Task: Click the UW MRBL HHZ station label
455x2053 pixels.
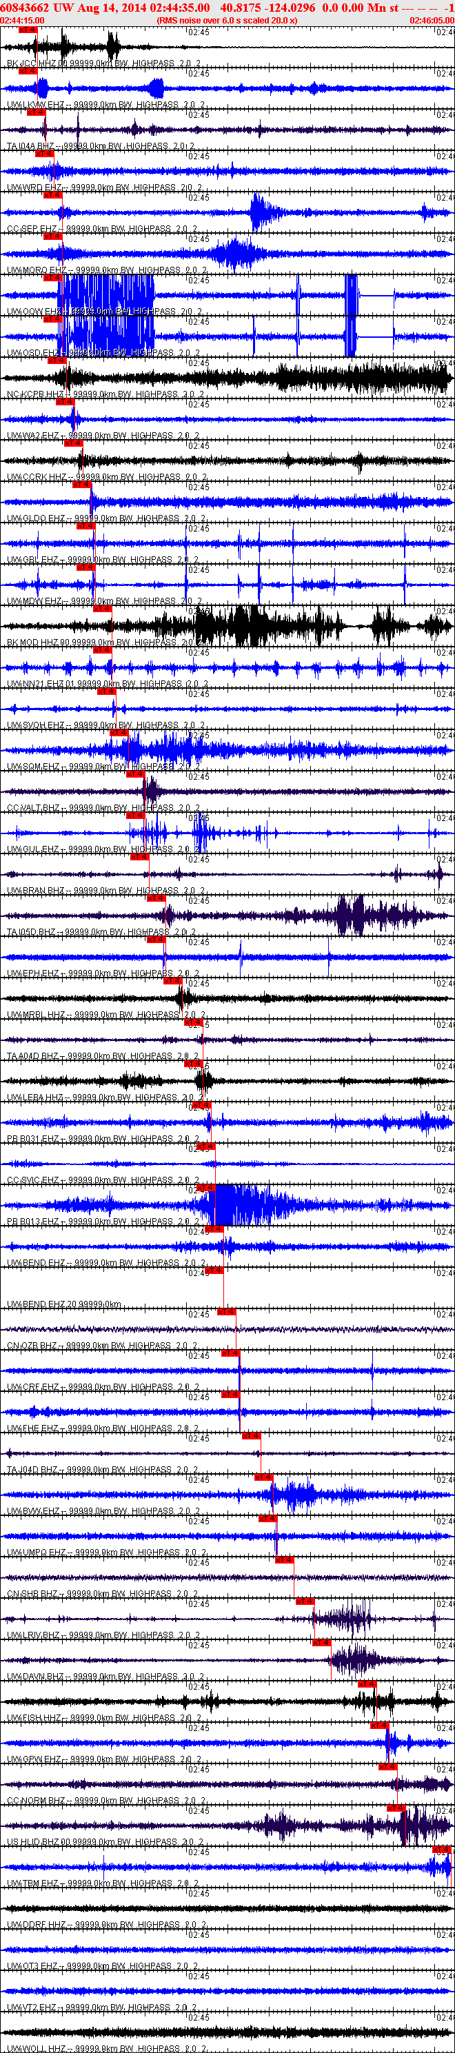Action: [x=106, y=1016]
